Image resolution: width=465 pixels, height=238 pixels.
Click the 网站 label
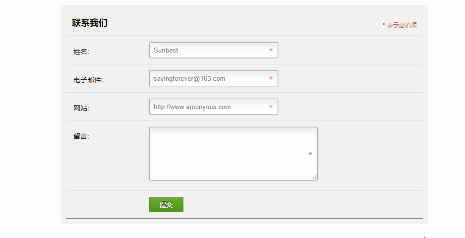81,108
